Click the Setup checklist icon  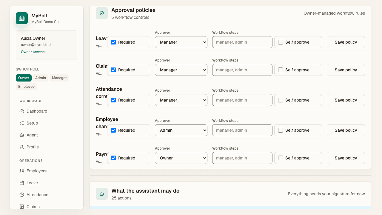[x=22, y=123]
